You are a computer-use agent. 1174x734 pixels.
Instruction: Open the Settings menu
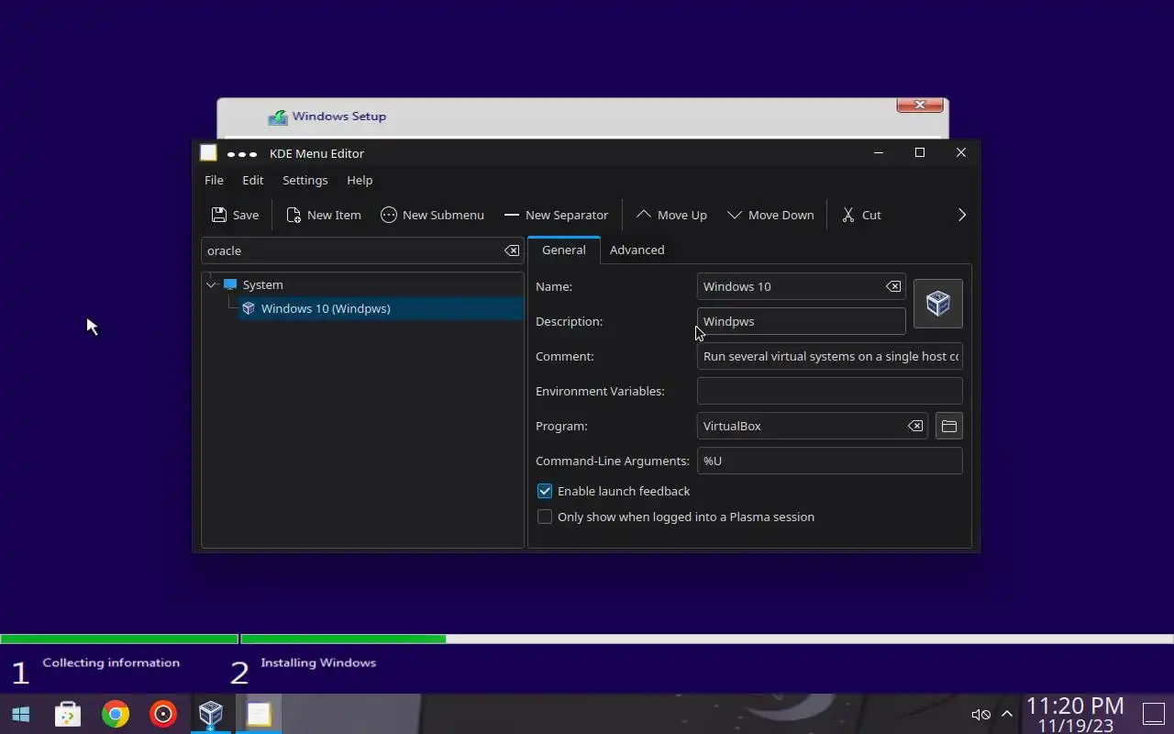click(305, 180)
